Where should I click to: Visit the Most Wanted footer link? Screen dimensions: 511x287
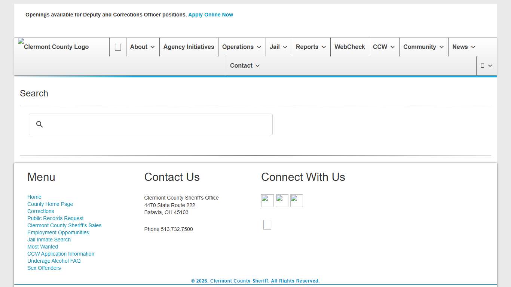point(43,247)
